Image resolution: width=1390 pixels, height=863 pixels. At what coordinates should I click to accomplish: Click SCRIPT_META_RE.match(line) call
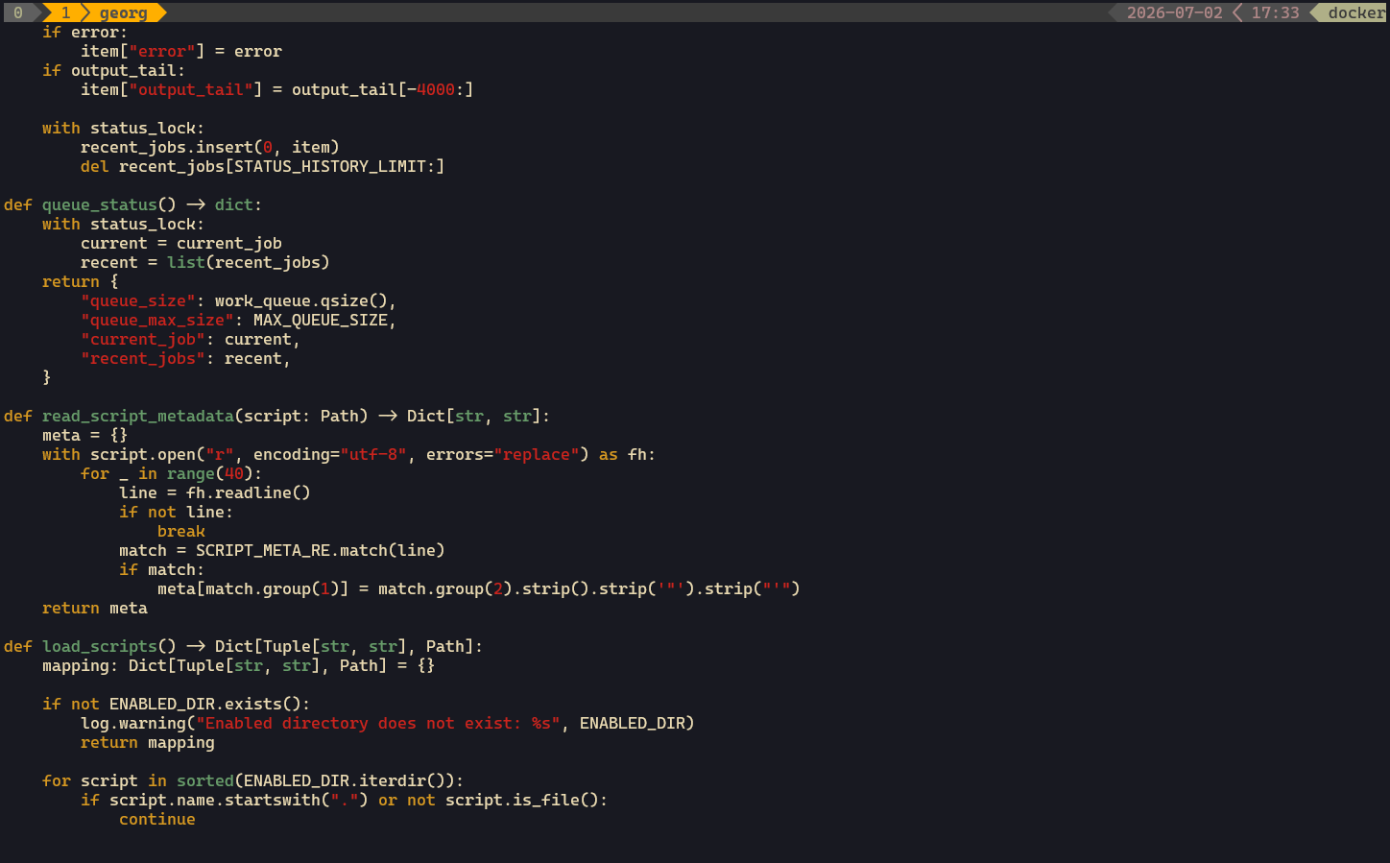[321, 550]
